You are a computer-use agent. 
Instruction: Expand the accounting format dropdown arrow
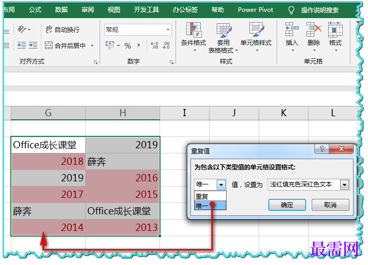click(x=119, y=46)
